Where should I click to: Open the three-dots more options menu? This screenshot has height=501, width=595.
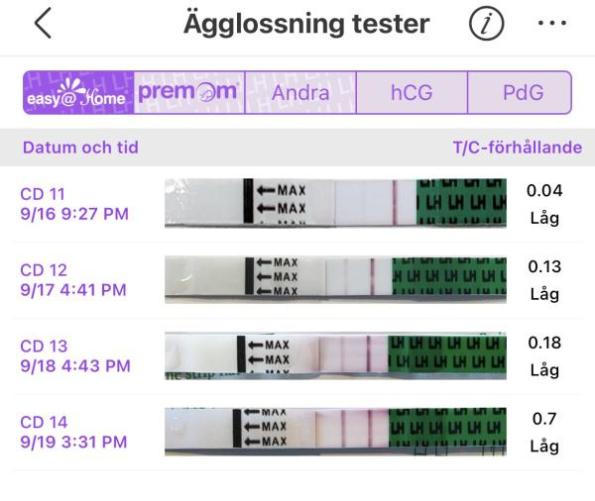[x=552, y=23]
